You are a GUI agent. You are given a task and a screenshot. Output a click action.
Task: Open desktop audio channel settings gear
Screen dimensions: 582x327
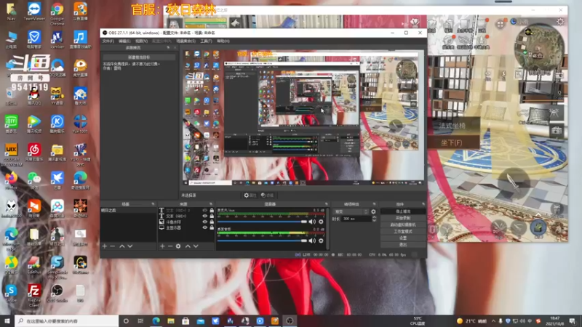[x=321, y=241]
